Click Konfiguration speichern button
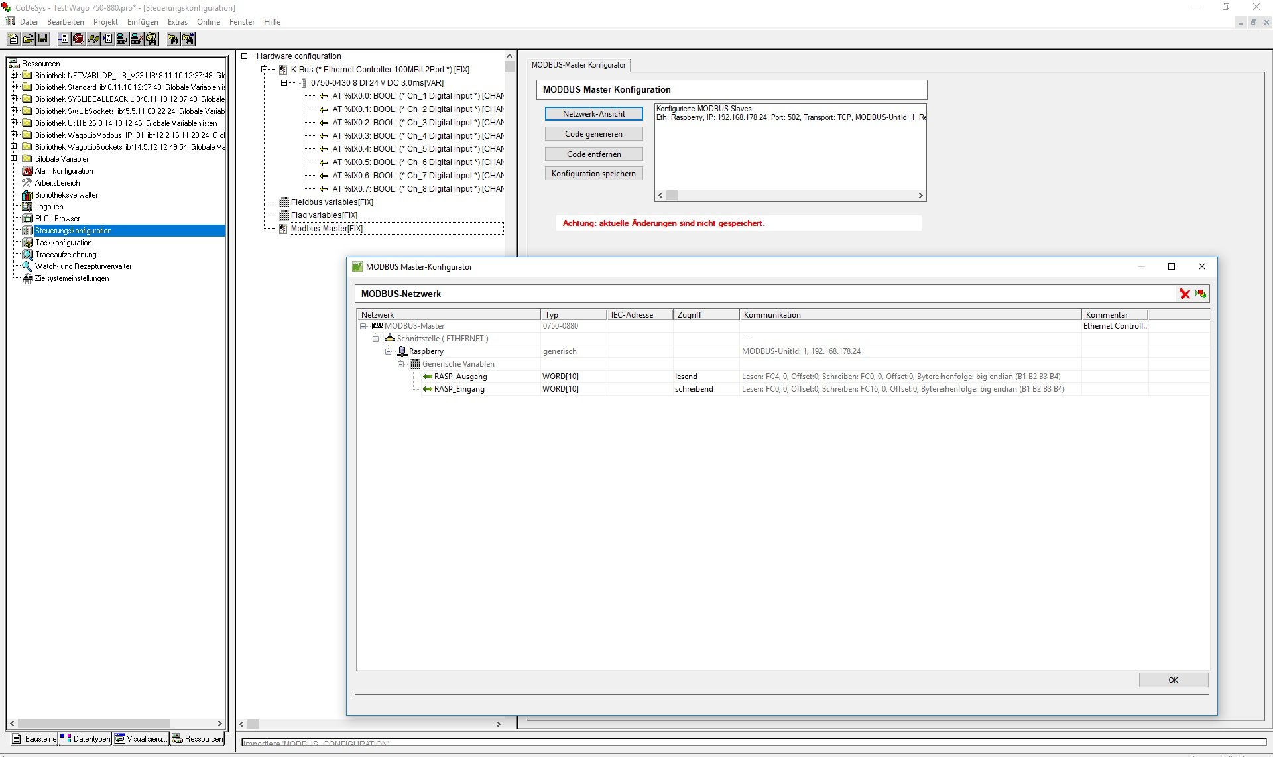This screenshot has width=1273, height=757. (593, 174)
